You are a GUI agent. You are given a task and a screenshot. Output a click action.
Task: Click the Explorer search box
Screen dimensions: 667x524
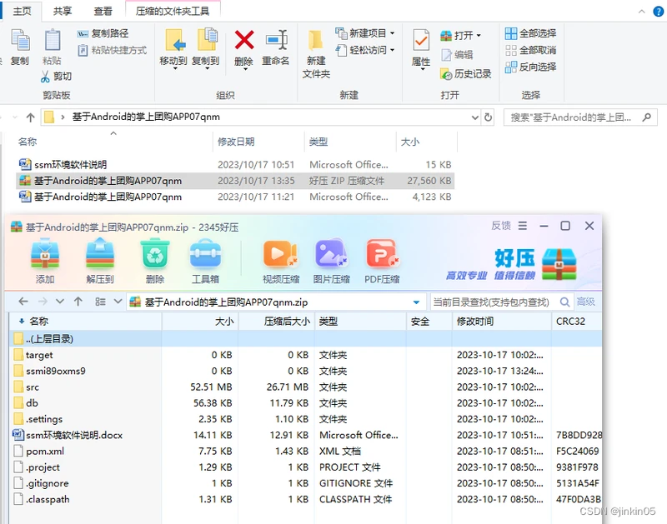[580, 117]
